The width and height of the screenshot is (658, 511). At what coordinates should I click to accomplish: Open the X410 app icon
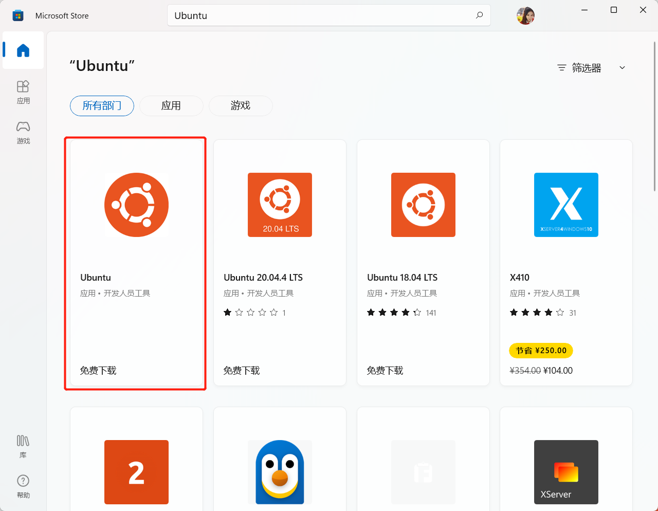(566, 205)
